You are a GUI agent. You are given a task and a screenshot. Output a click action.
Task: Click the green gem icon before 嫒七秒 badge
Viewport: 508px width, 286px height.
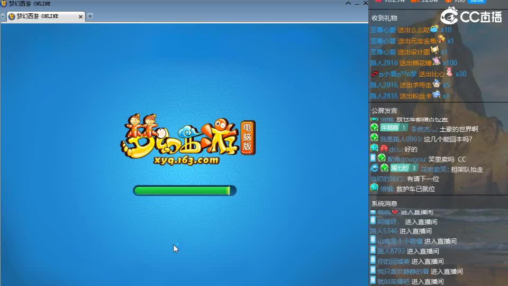coord(384,168)
